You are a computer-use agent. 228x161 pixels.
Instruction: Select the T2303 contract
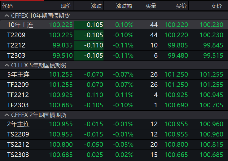click(x=16, y=56)
